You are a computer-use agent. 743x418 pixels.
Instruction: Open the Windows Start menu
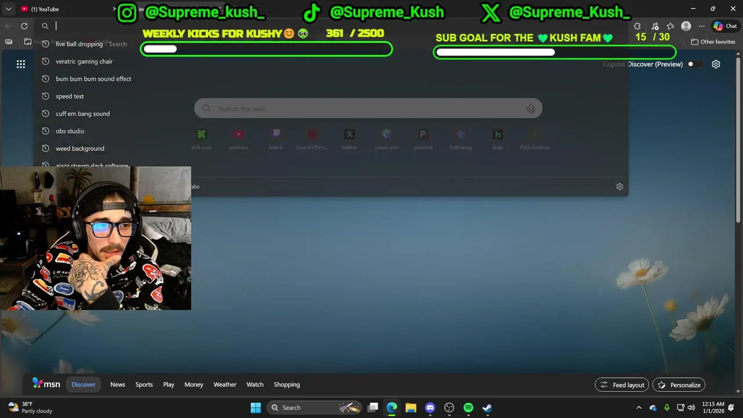255,408
